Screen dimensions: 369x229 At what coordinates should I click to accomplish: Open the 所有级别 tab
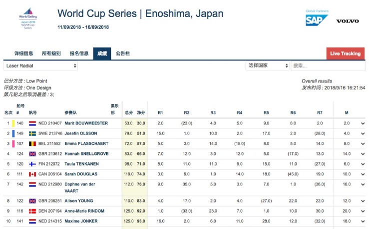(x=51, y=53)
